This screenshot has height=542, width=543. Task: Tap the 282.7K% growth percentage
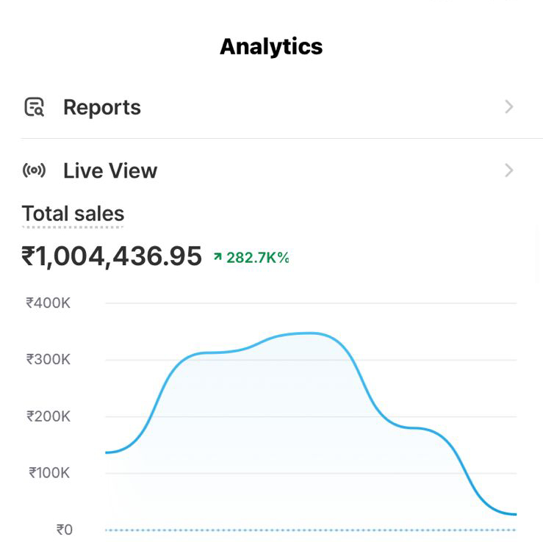(x=258, y=258)
